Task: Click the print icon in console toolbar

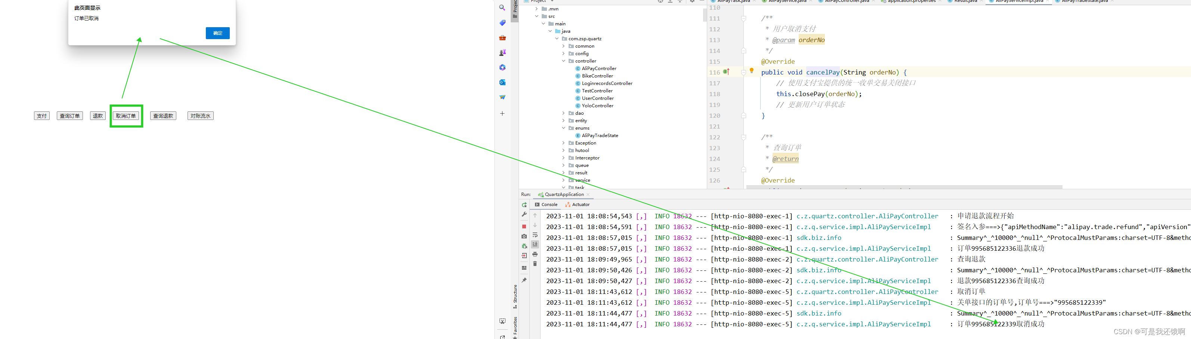Action: [535, 254]
